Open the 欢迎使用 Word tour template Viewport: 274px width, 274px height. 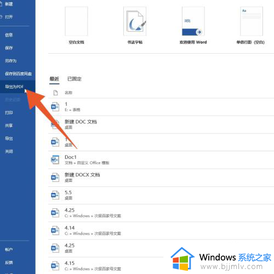pyautogui.click(x=193, y=21)
